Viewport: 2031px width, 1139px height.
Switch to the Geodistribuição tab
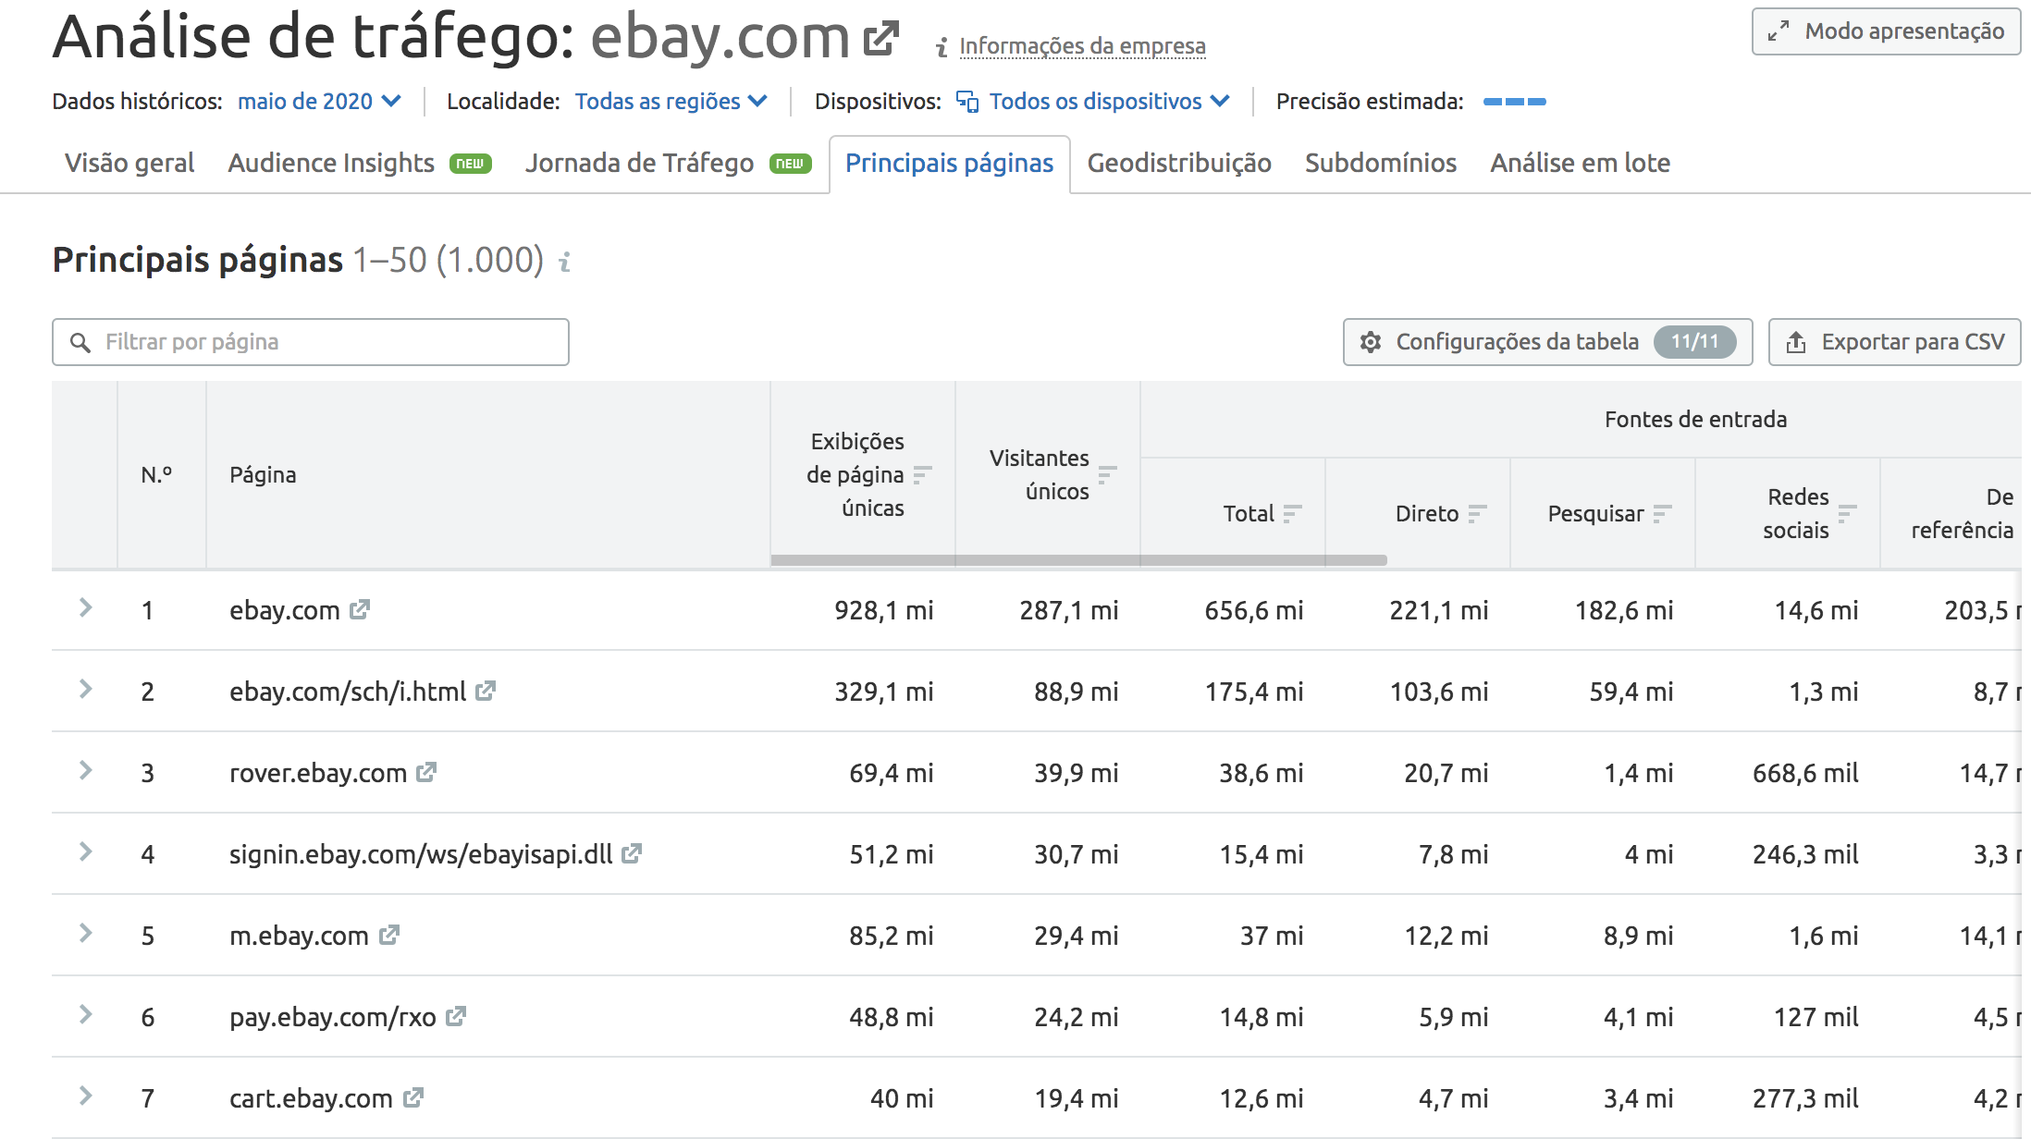tap(1179, 163)
